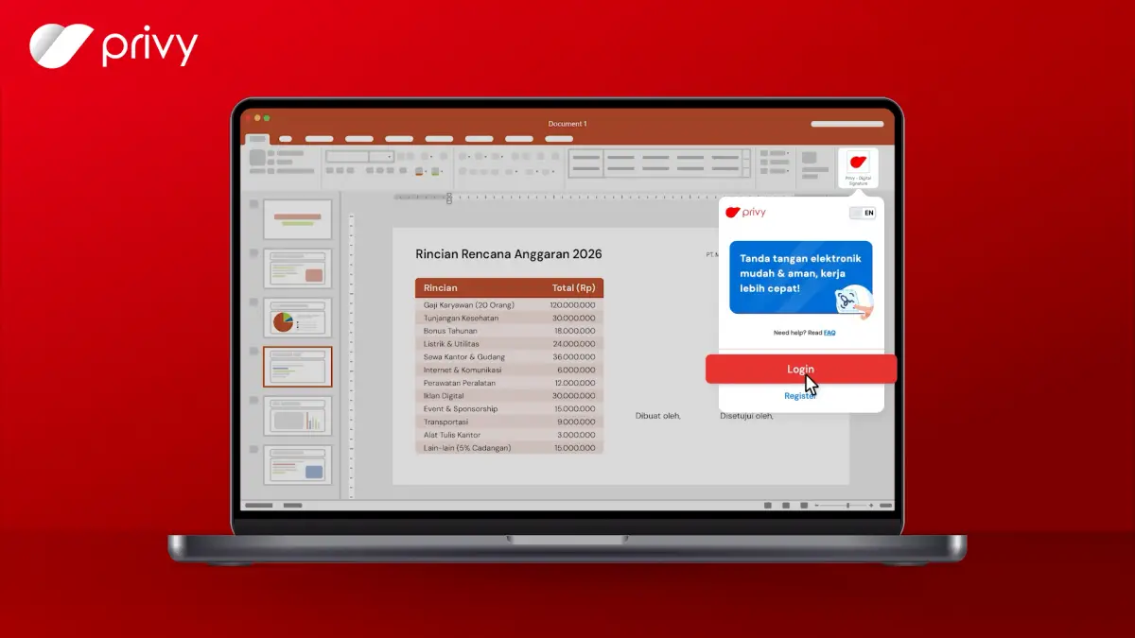Select the first slide thumbnail
The image size is (1135, 638).
[x=297, y=219]
